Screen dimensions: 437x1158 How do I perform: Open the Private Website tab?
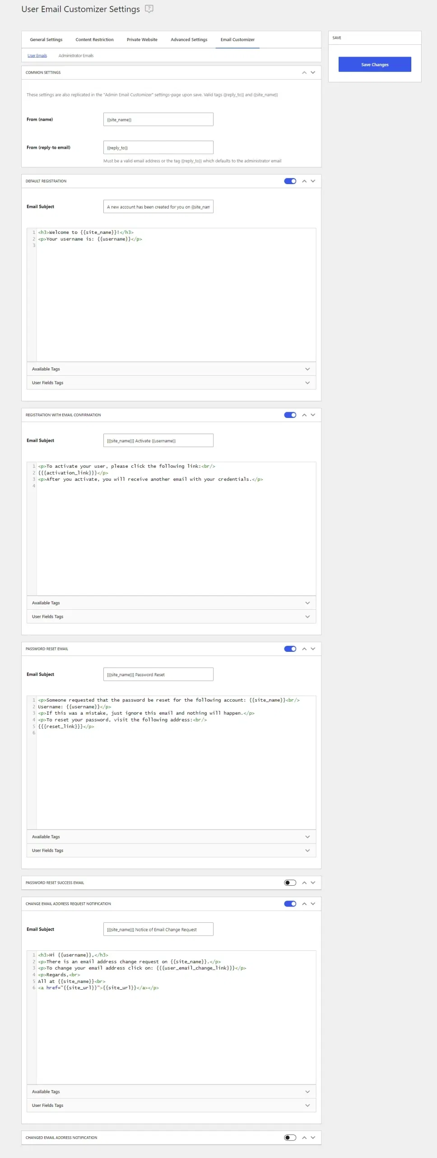point(142,40)
